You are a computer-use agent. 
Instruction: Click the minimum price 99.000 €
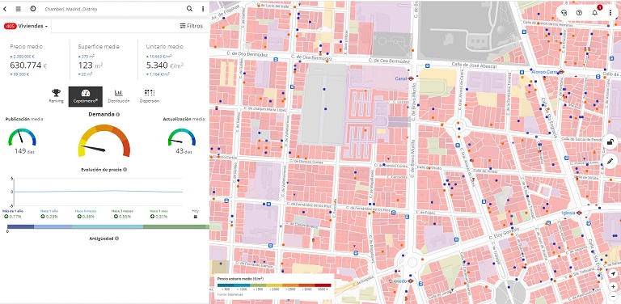pos(19,74)
